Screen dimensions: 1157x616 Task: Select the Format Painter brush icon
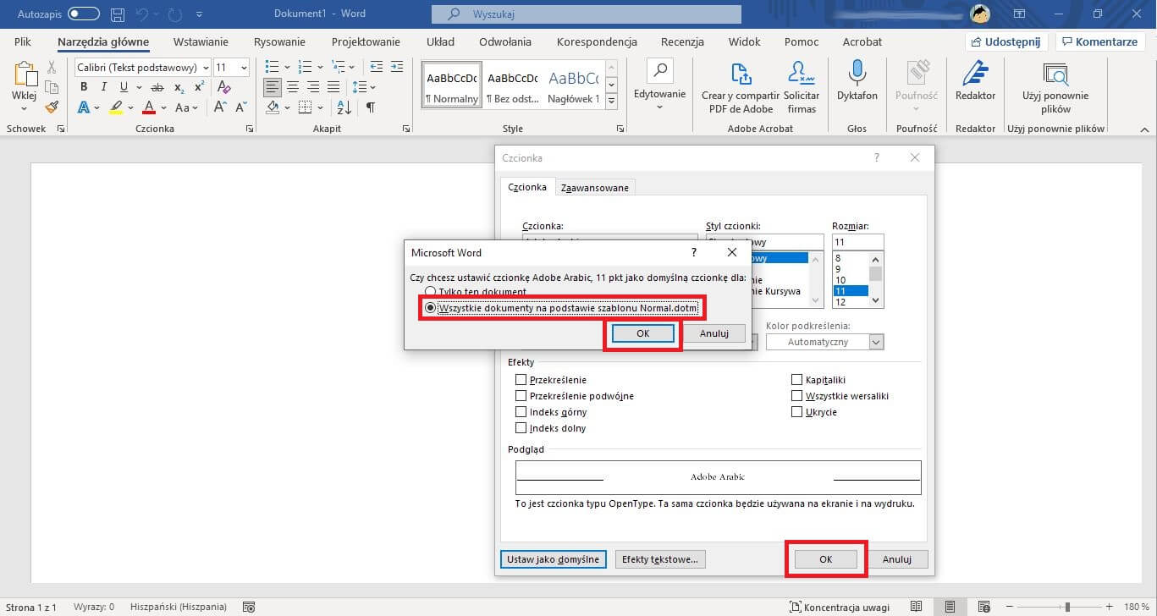tap(52, 107)
